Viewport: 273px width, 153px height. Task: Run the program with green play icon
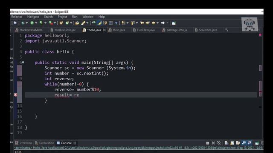coord(32,23)
